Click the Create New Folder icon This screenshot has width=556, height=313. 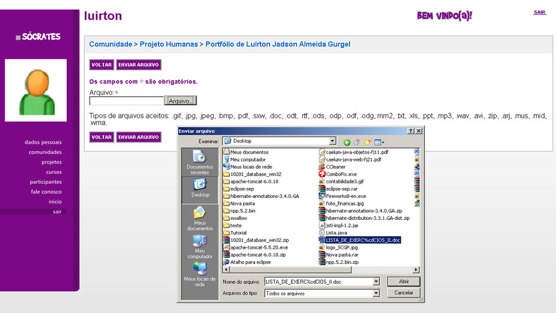368,142
